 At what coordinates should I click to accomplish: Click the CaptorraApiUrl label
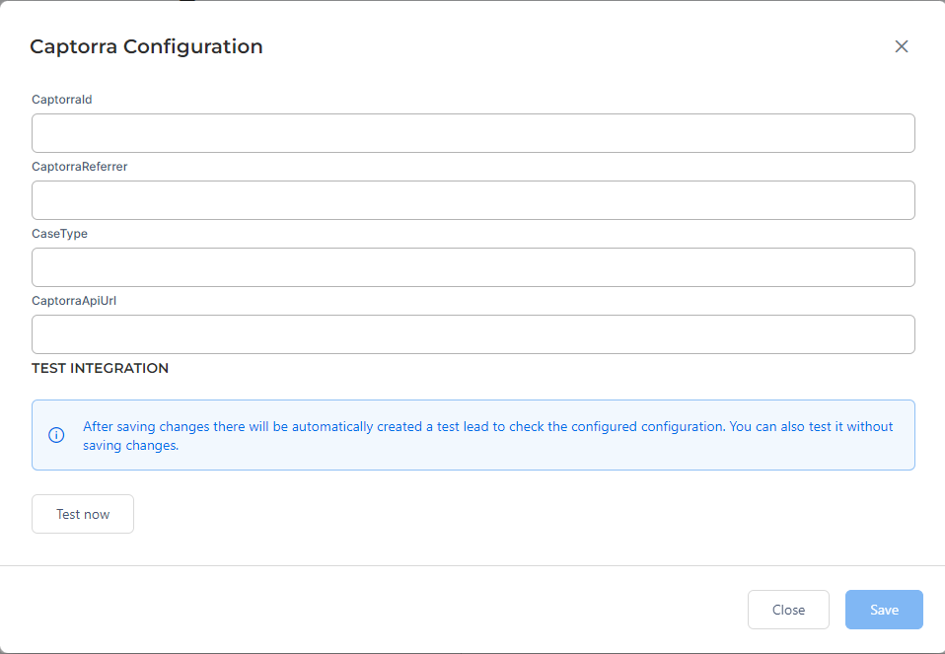(x=73, y=300)
